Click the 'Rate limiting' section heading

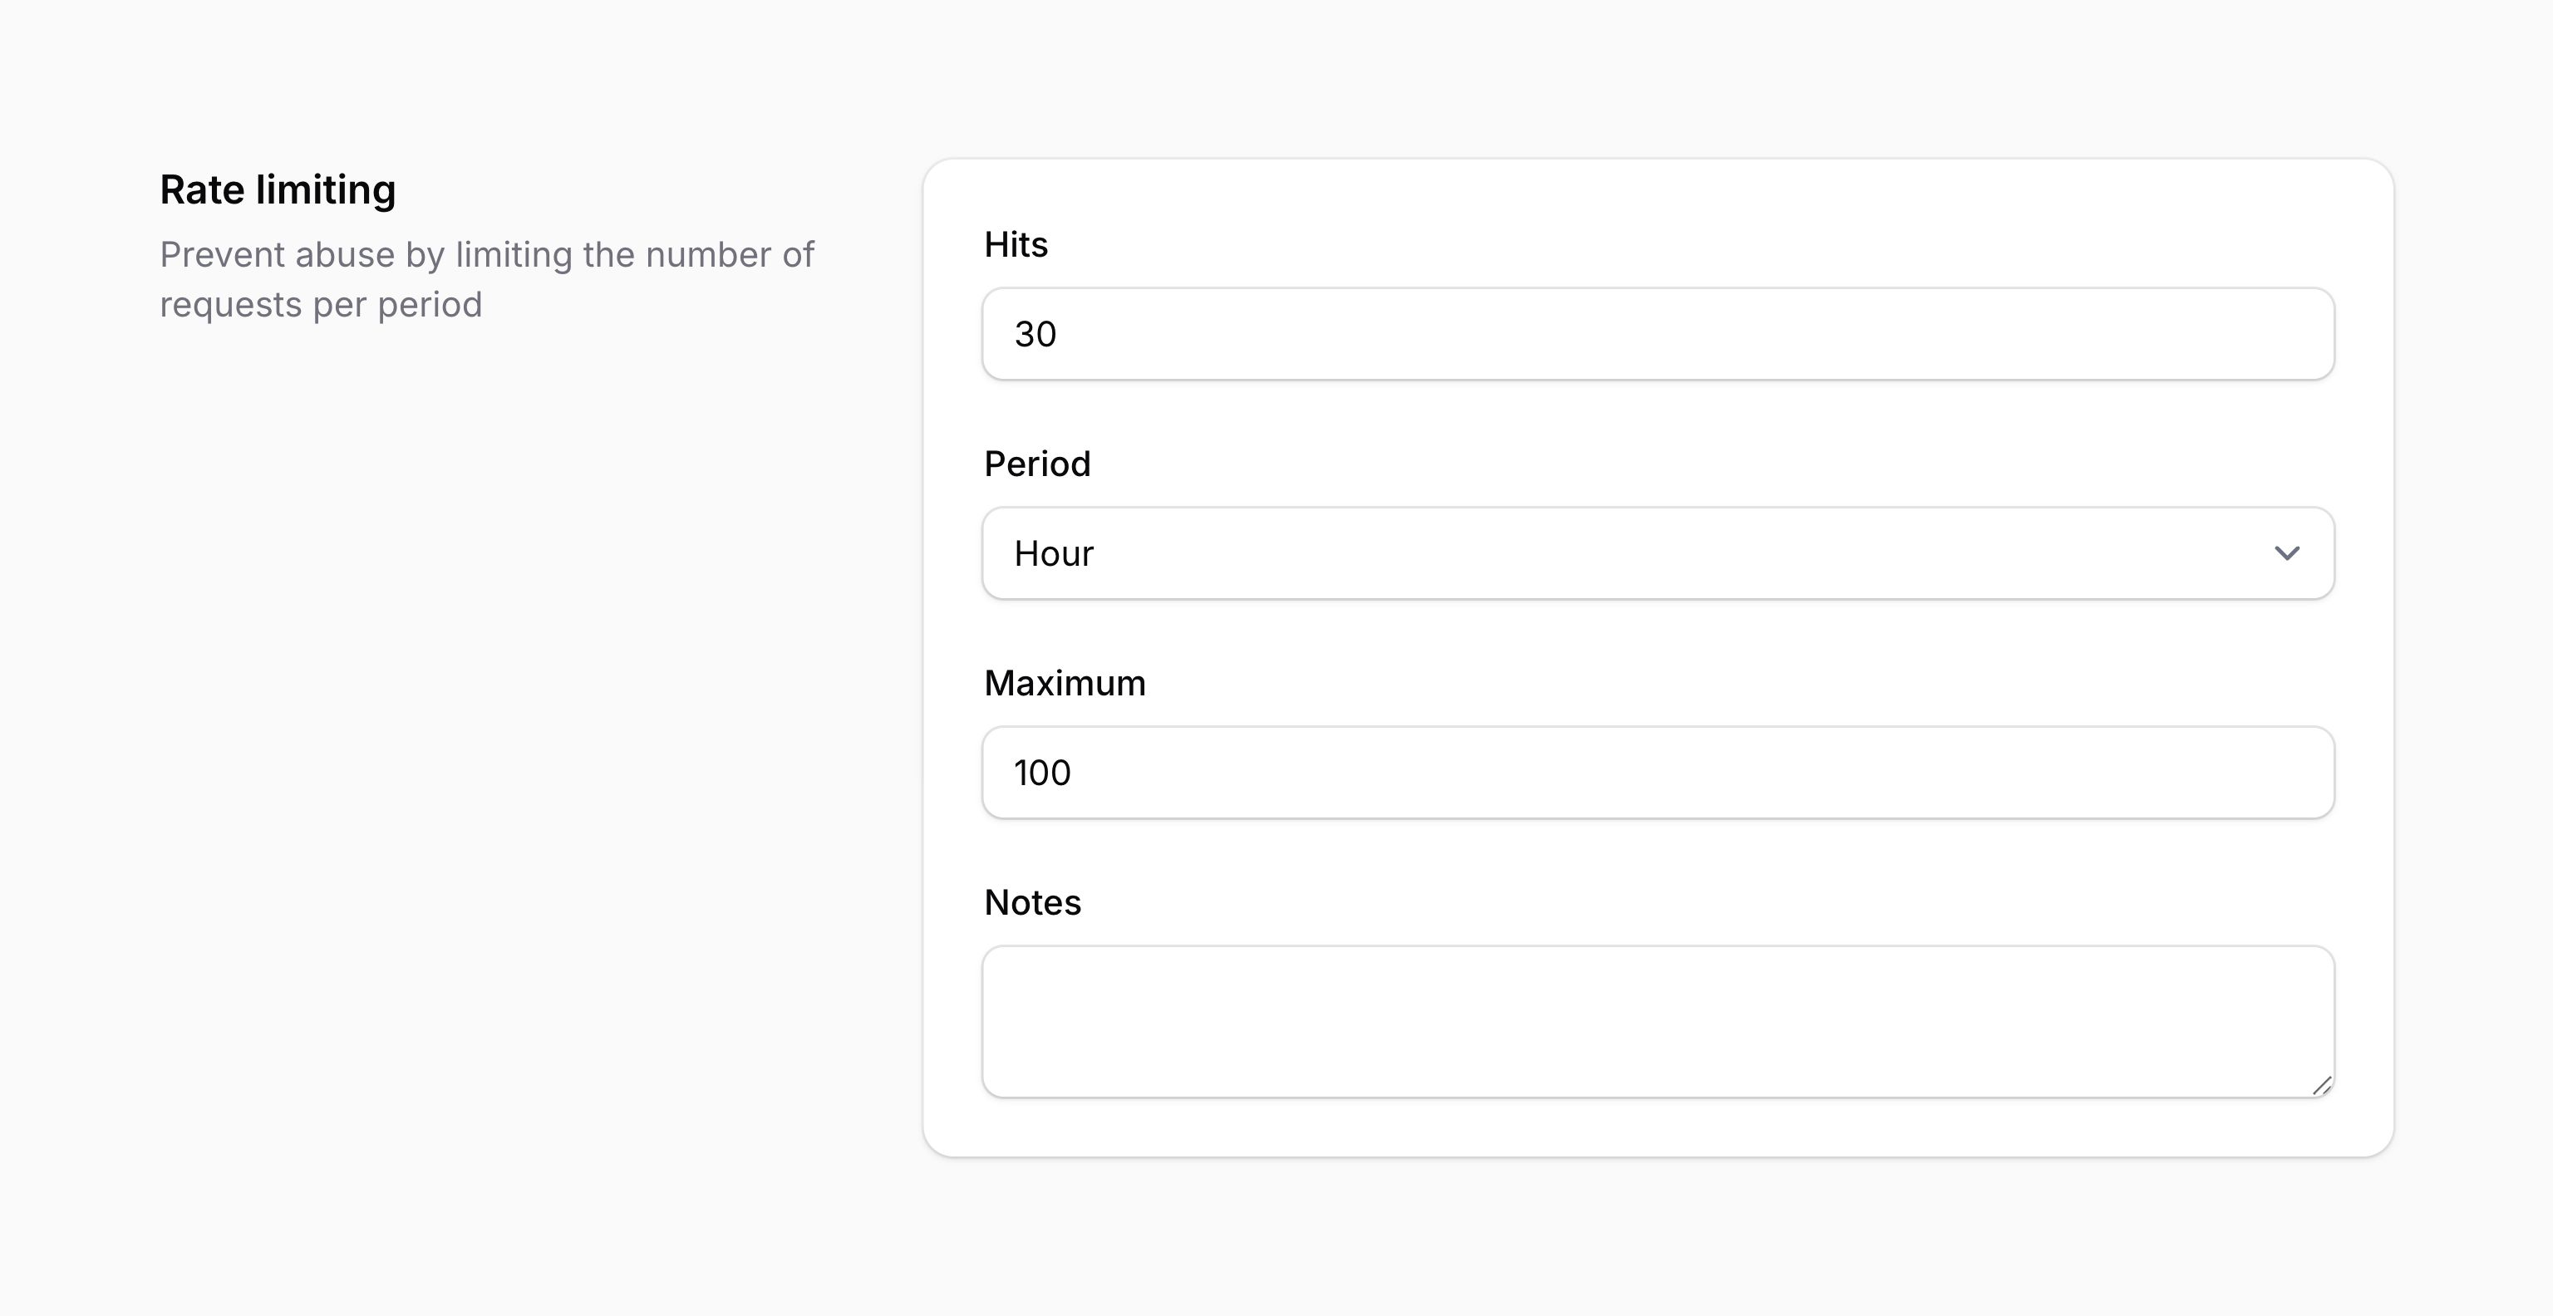[278, 189]
